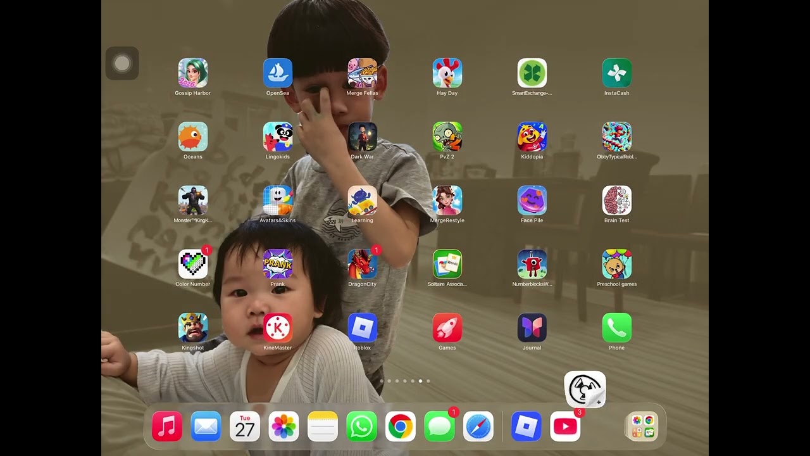The width and height of the screenshot is (810, 456).
Task: Tap the home screen page dots indicator
Action: point(405,381)
